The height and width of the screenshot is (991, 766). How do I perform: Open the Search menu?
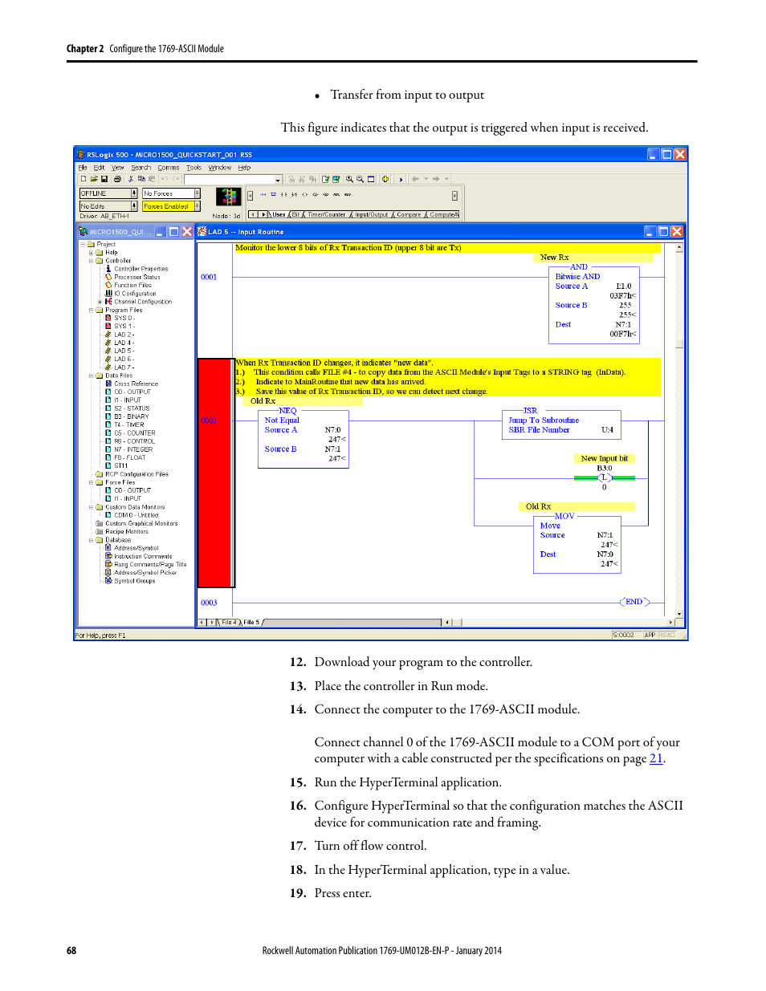click(141, 168)
